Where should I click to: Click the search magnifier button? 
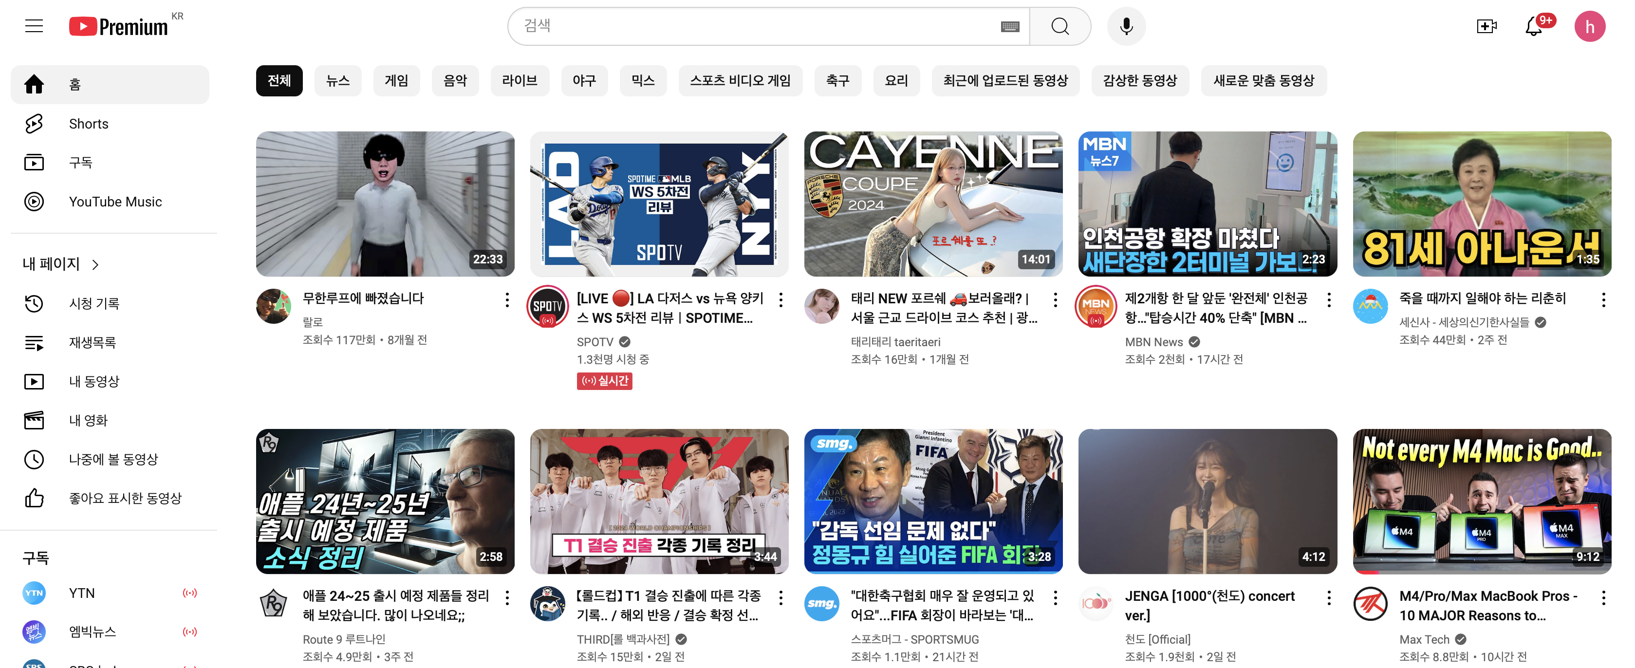click(x=1059, y=26)
